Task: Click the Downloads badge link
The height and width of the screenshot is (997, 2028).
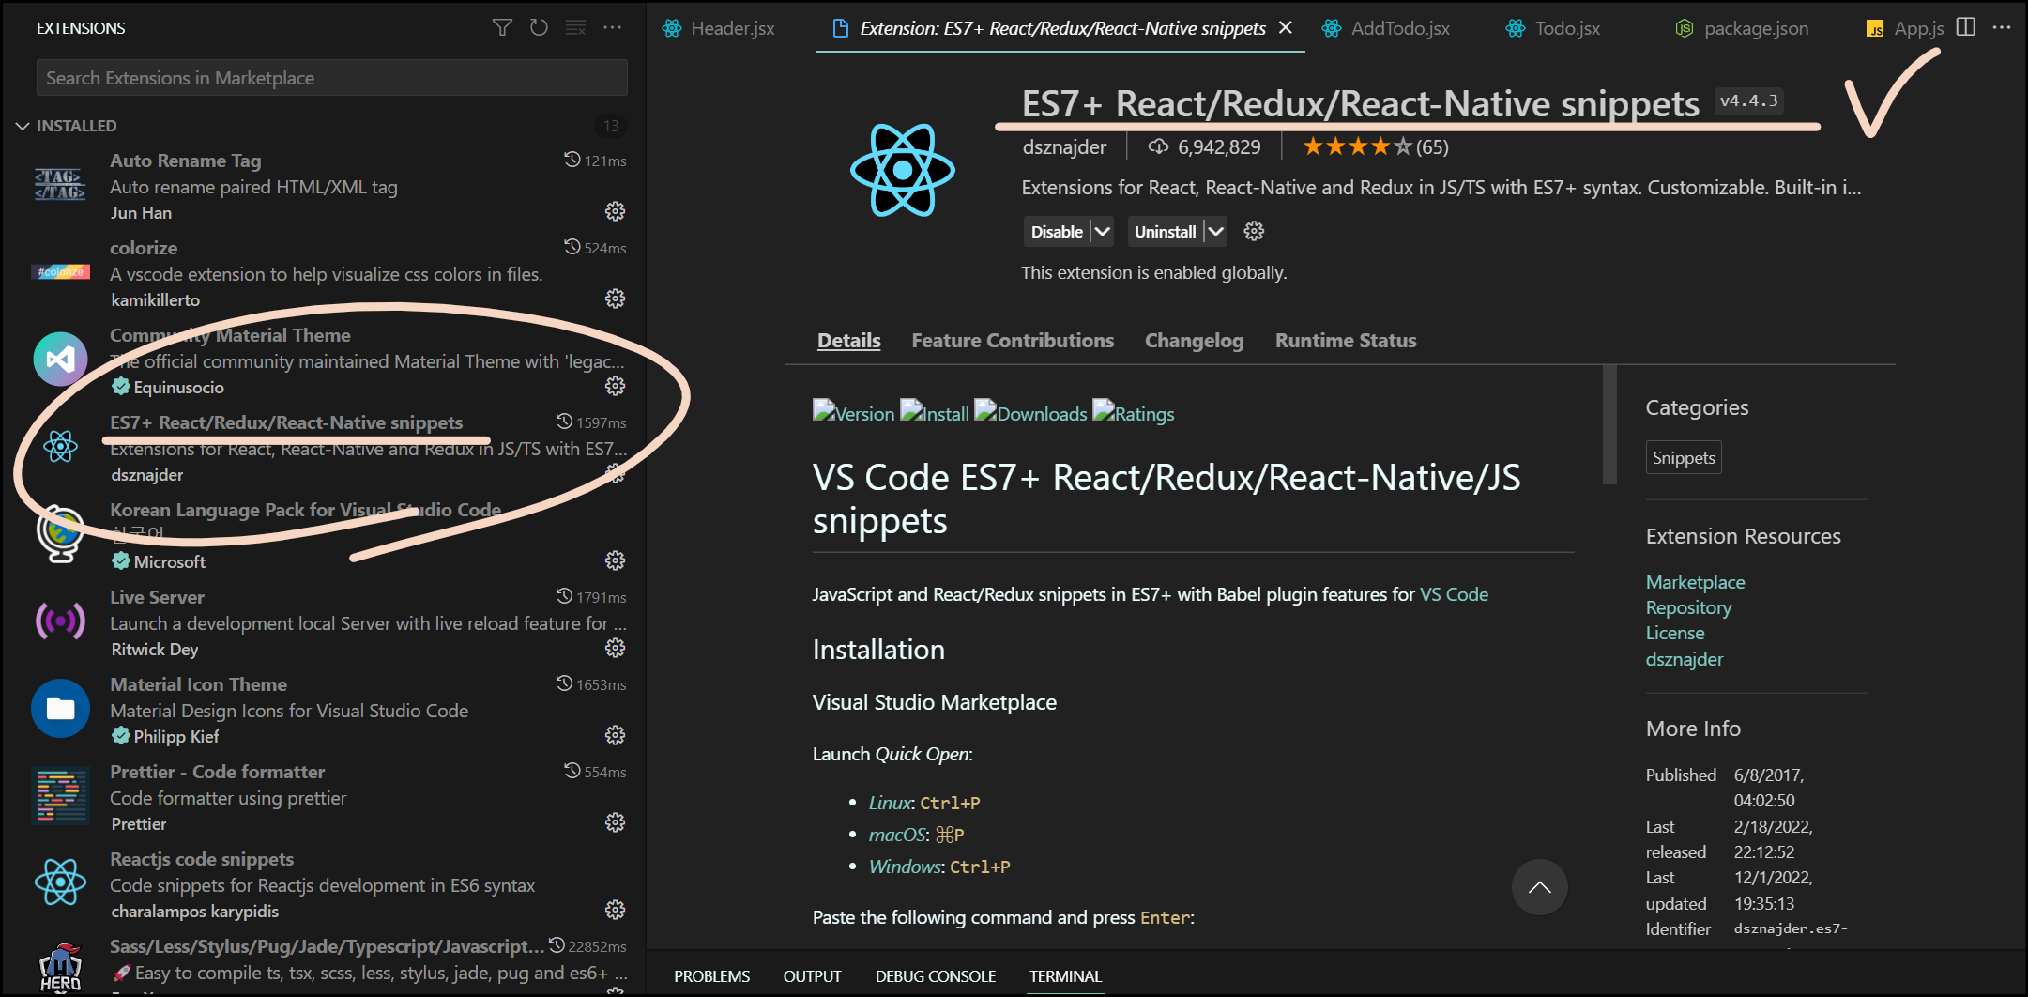Action: coord(1030,413)
